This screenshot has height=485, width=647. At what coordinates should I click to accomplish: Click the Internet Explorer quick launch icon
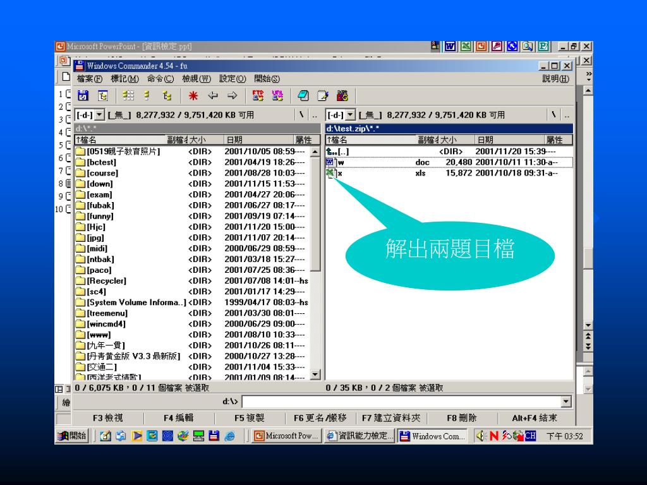tap(229, 436)
